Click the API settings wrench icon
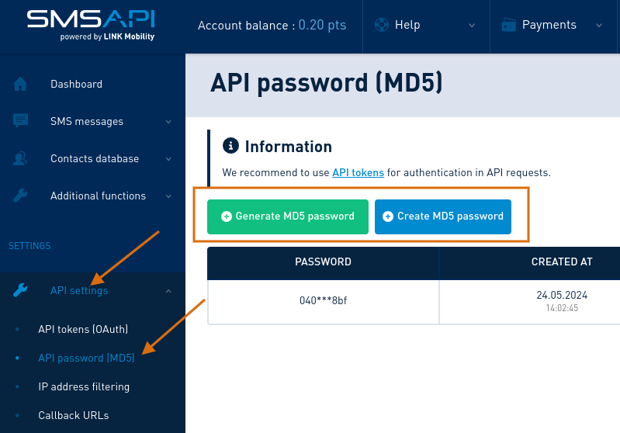Screen dimensions: 620x433 pos(21,290)
